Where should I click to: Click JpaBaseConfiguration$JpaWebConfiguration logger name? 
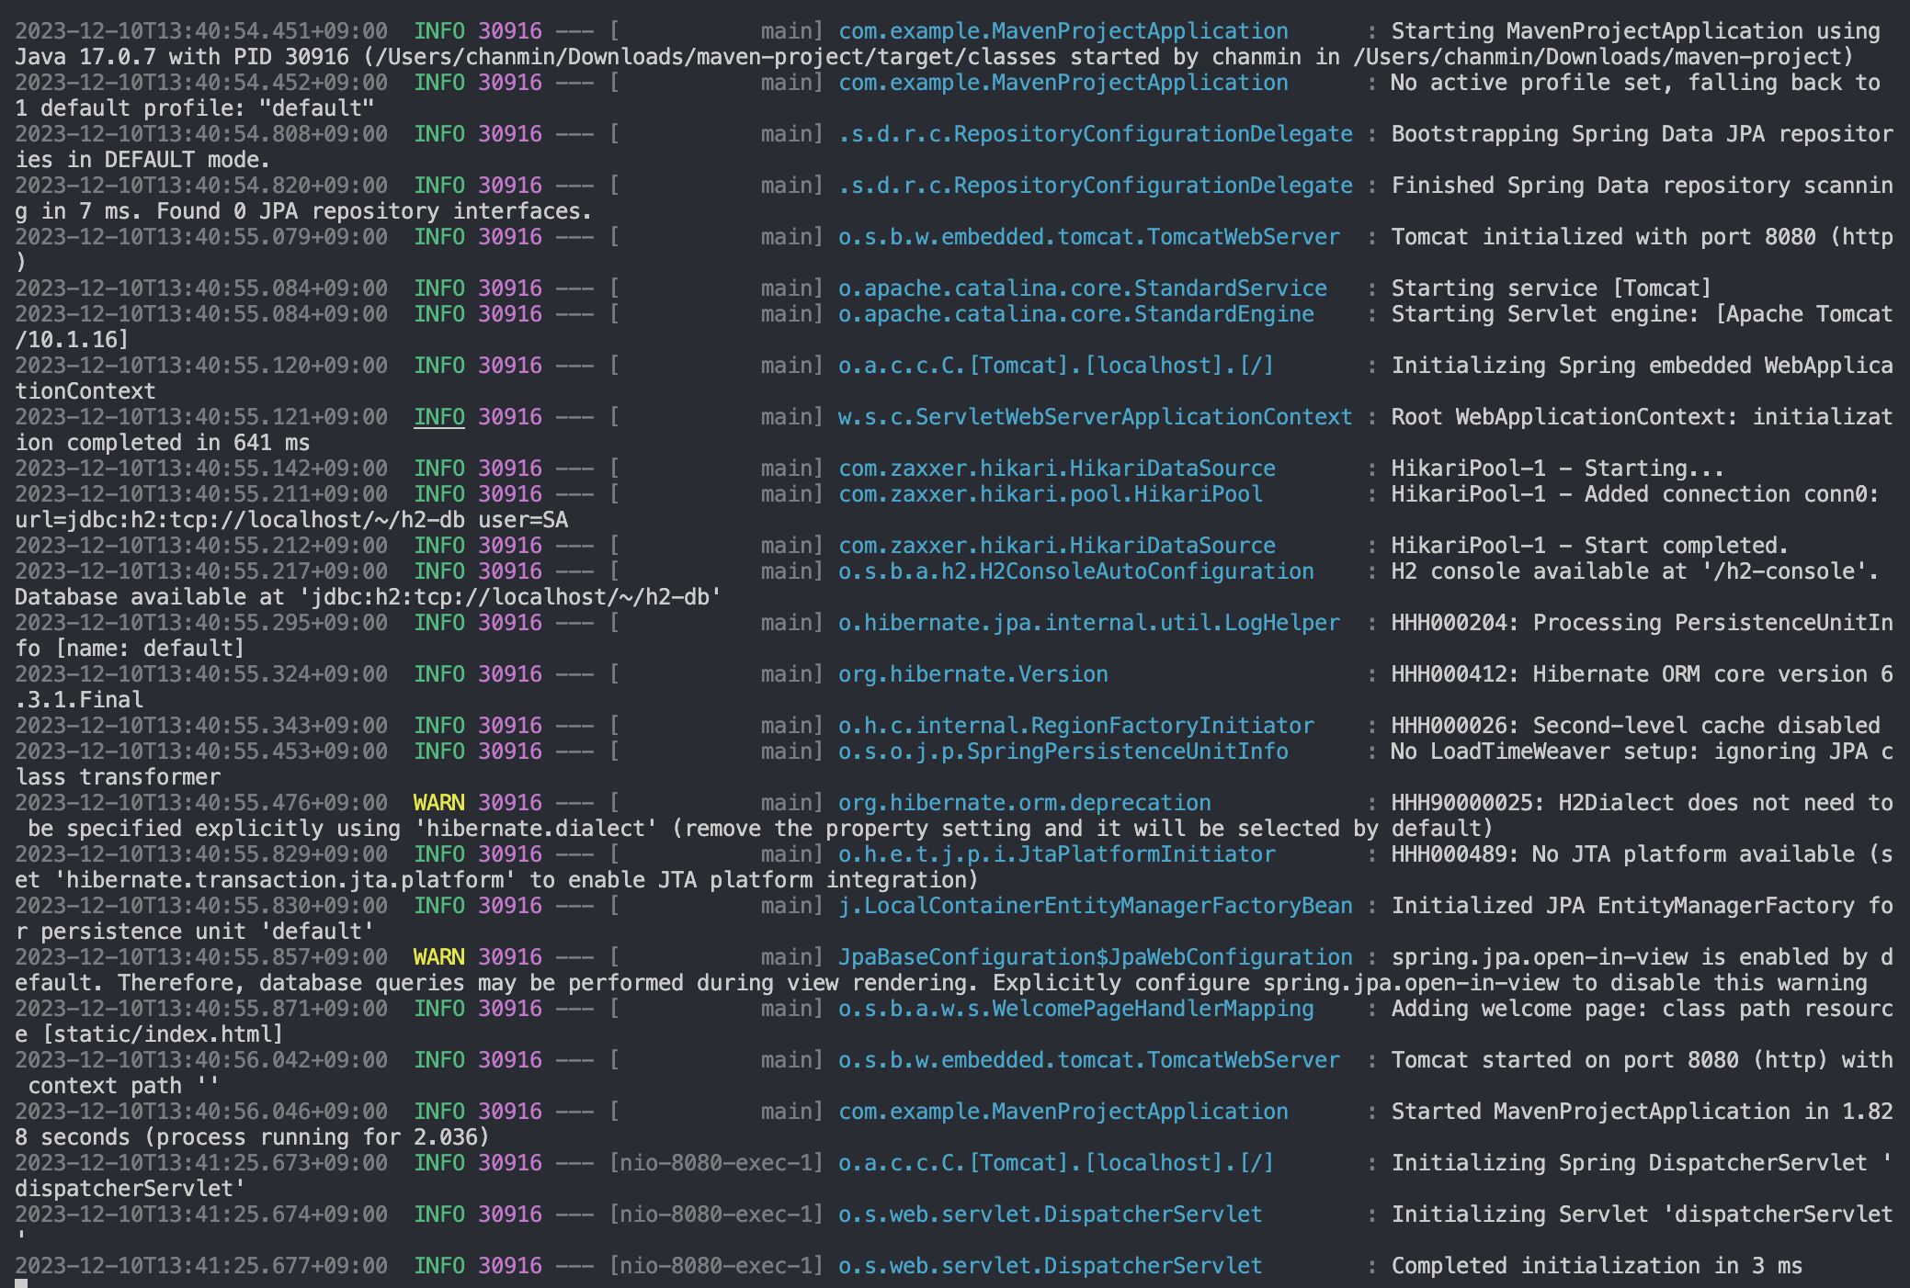coord(1095,957)
